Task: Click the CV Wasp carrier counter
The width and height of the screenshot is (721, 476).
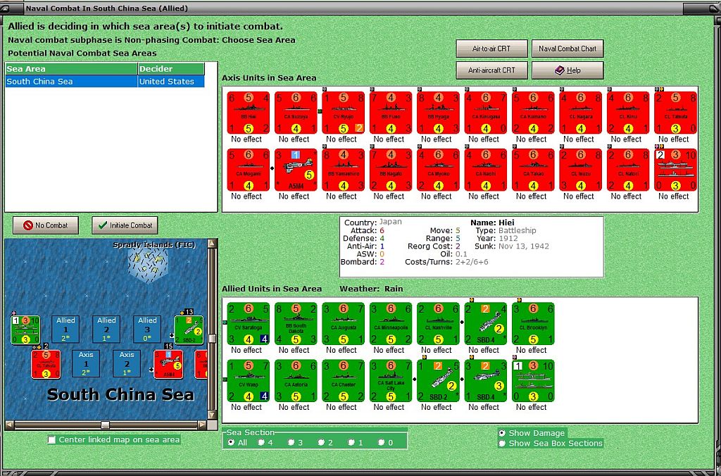Action: [x=249, y=381]
